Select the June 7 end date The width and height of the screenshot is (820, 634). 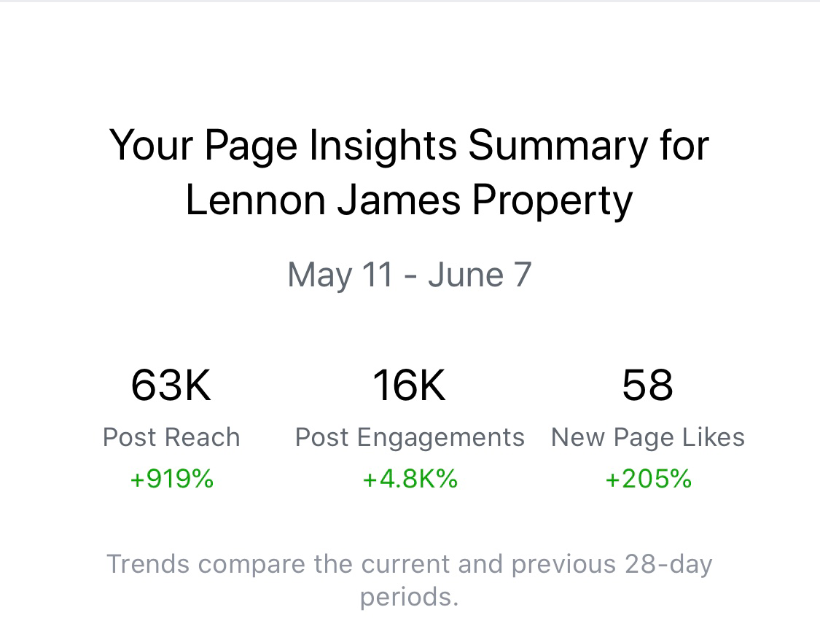tap(480, 275)
